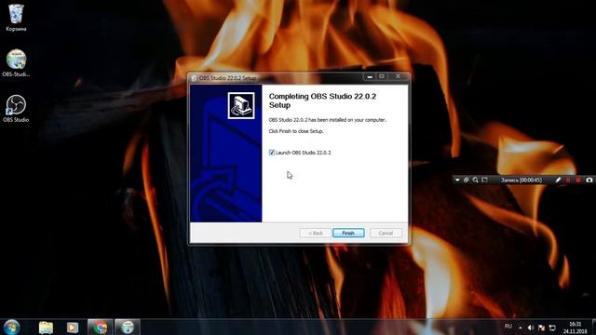Open the recorder toolbar dropdown arrow
This screenshot has width=596, height=335.
tap(457, 180)
